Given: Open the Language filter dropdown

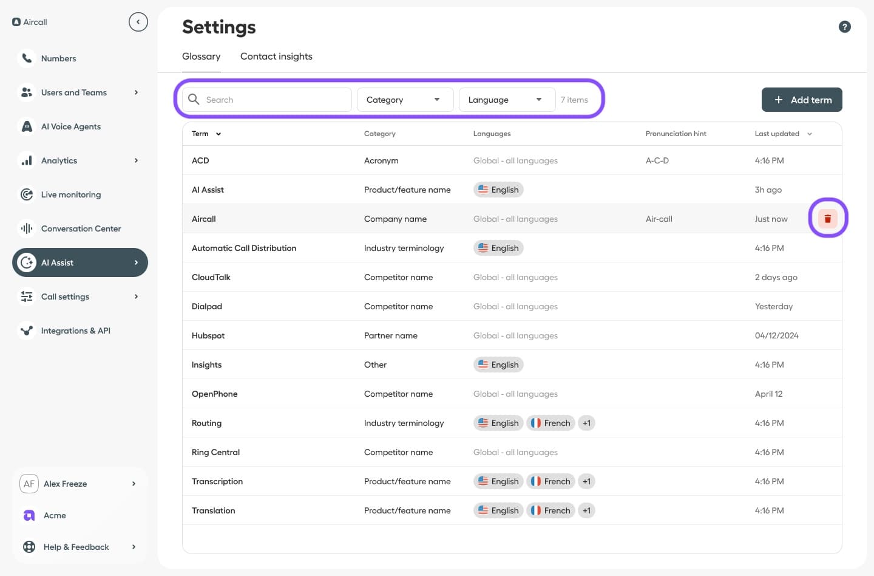Looking at the screenshot, I should (506, 99).
